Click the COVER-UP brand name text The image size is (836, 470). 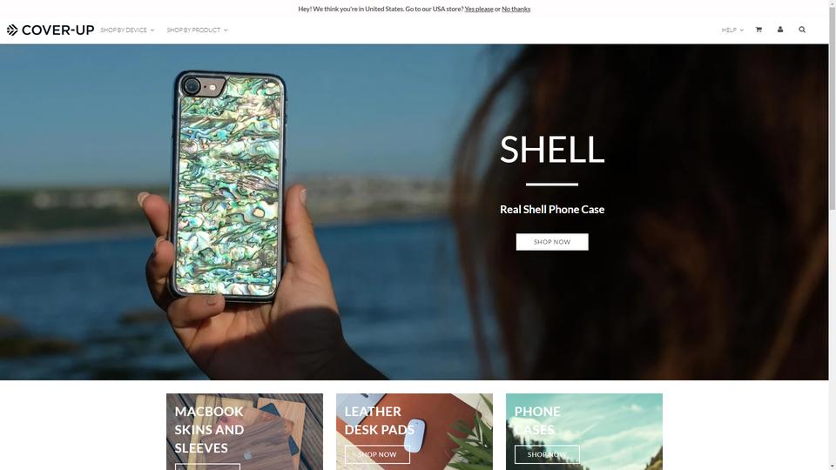point(57,30)
